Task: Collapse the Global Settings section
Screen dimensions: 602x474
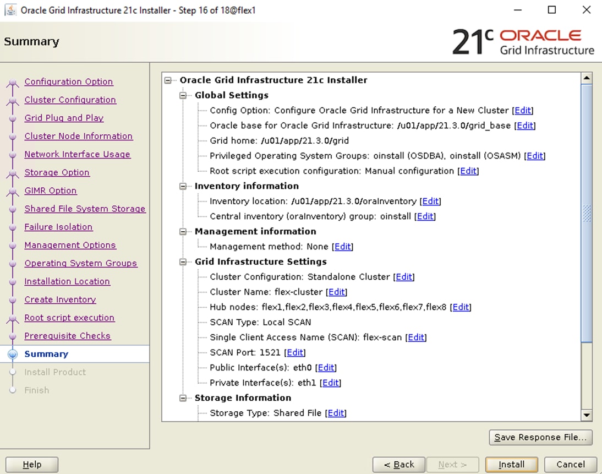Action: [x=183, y=95]
